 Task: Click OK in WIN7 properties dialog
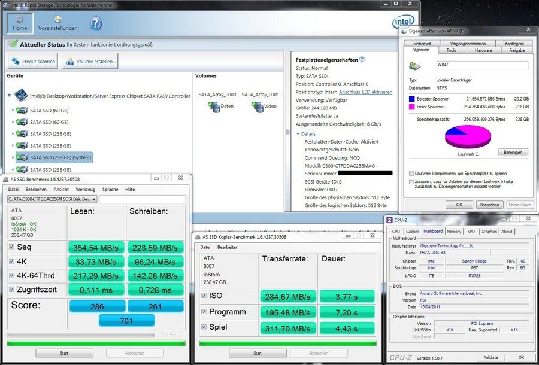click(459, 205)
